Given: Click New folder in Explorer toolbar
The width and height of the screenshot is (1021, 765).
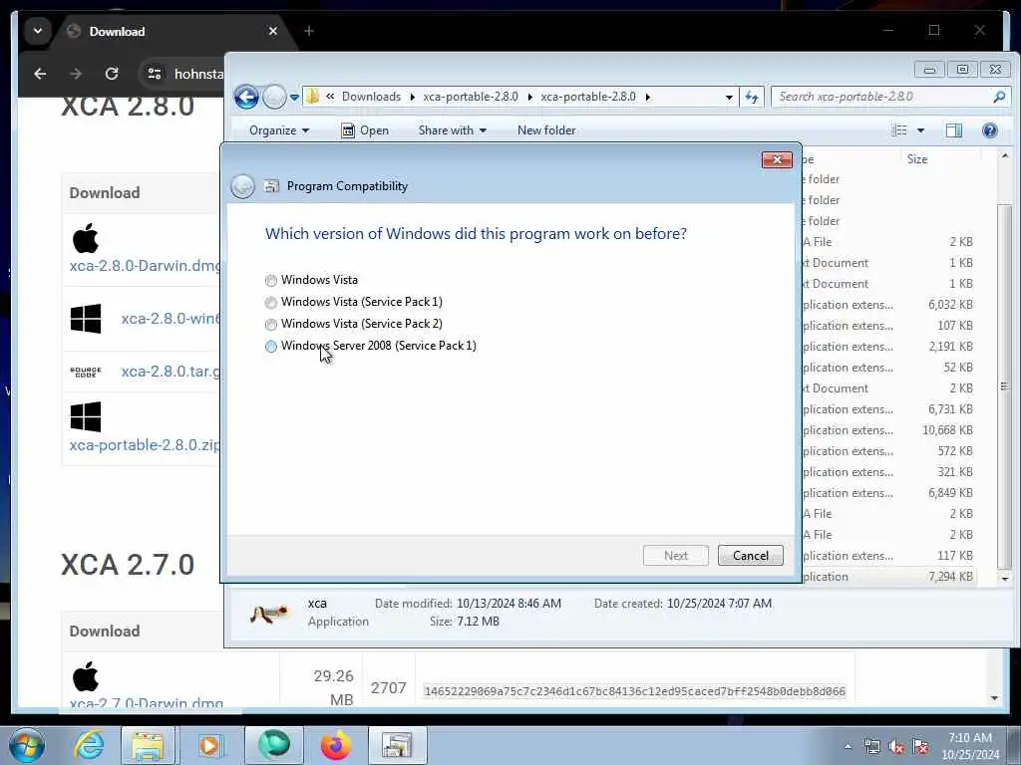Looking at the screenshot, I should [546, 130].
